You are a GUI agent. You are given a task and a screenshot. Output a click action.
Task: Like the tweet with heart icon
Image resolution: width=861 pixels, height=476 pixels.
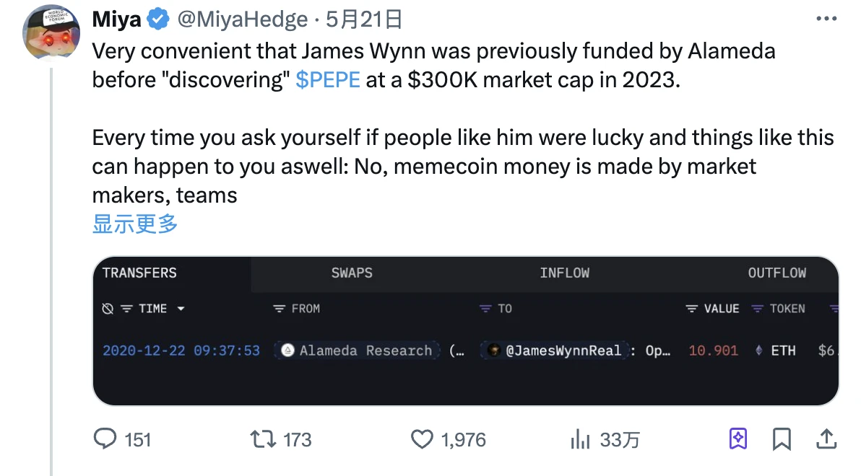pyautogui.click(x=421, y=439)
